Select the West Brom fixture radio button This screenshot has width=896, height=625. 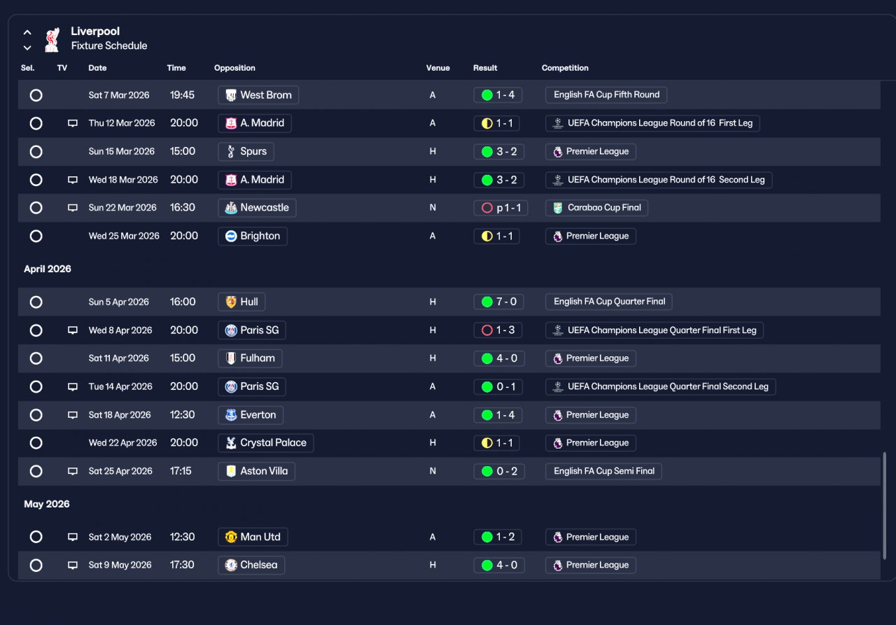point(36,95)
